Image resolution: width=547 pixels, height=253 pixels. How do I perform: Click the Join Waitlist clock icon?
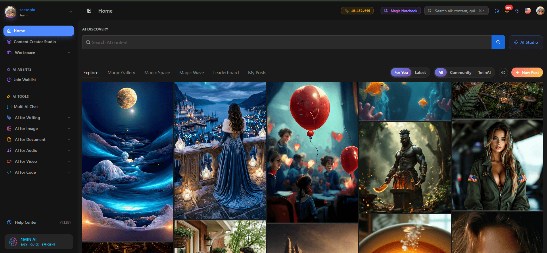(9, 80)
